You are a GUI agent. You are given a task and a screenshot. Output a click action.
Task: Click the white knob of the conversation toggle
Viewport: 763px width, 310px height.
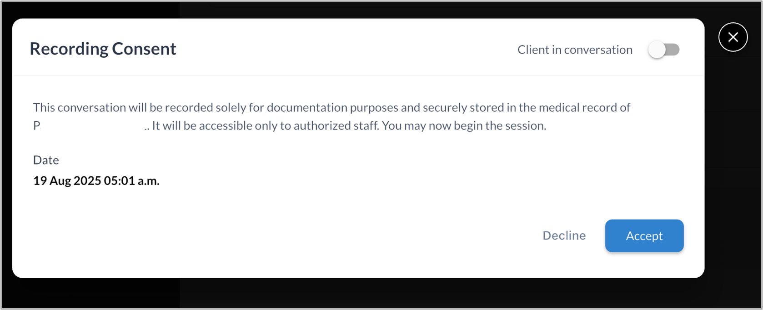coord(657,50)
